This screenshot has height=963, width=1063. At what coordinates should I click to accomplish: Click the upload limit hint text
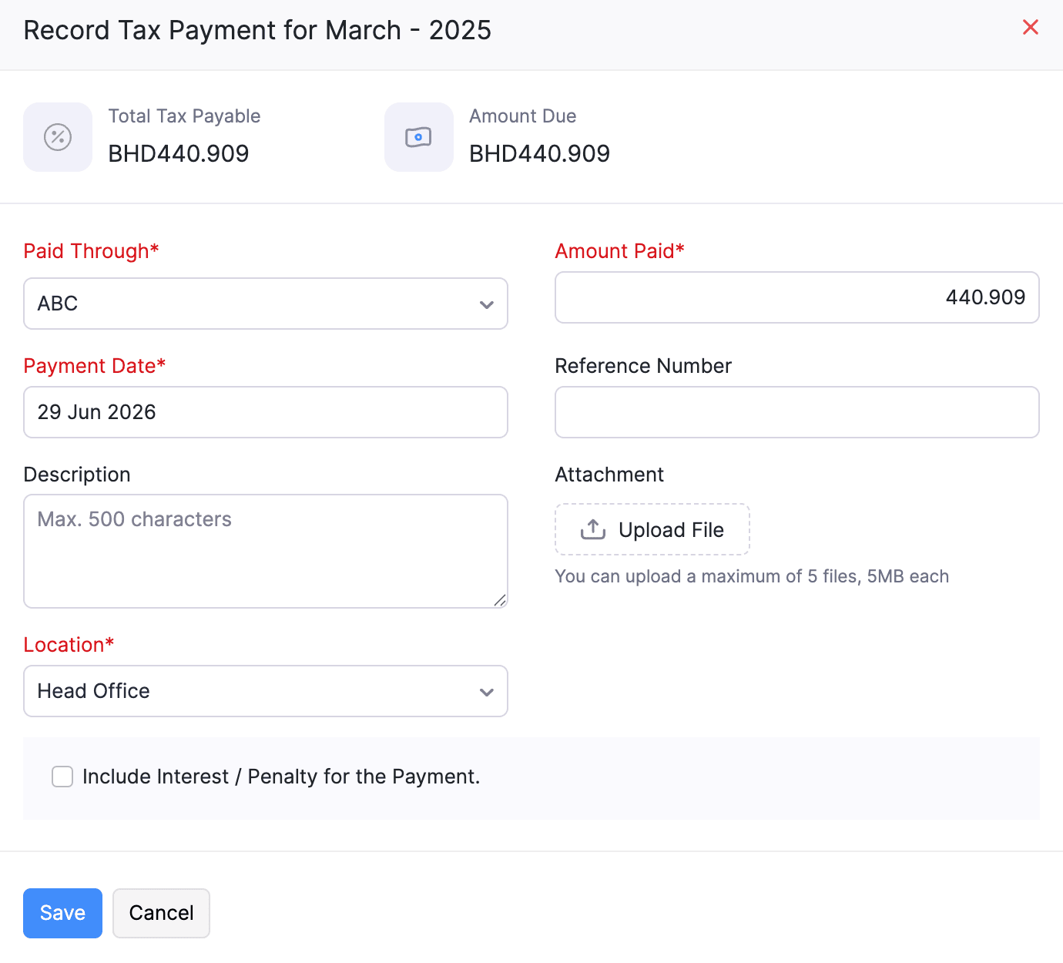tap(752, 576)
